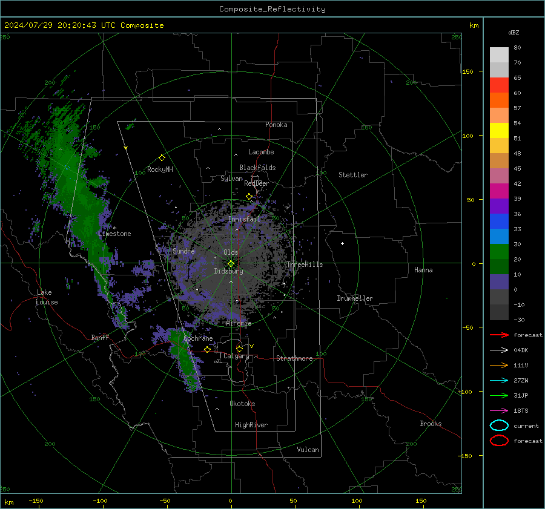Click the RockyMH label

[160, 169]
